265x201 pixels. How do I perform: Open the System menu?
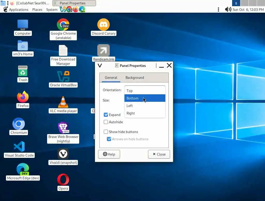pos(52,10)
